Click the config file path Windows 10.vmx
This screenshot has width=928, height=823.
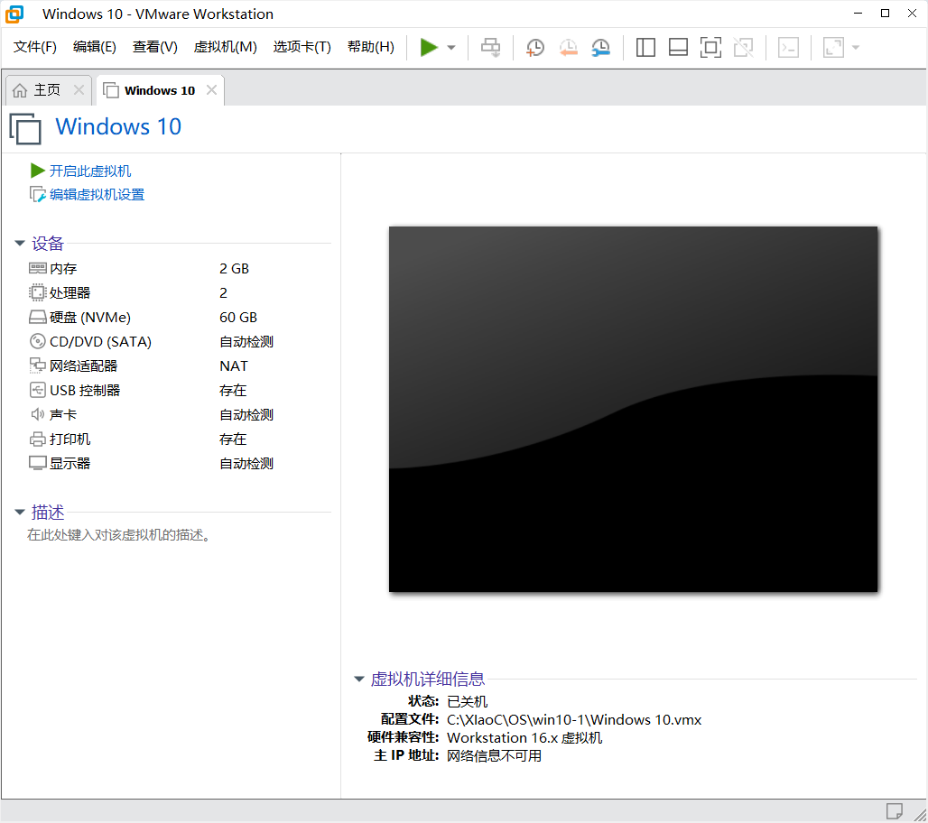click(574, 719)
